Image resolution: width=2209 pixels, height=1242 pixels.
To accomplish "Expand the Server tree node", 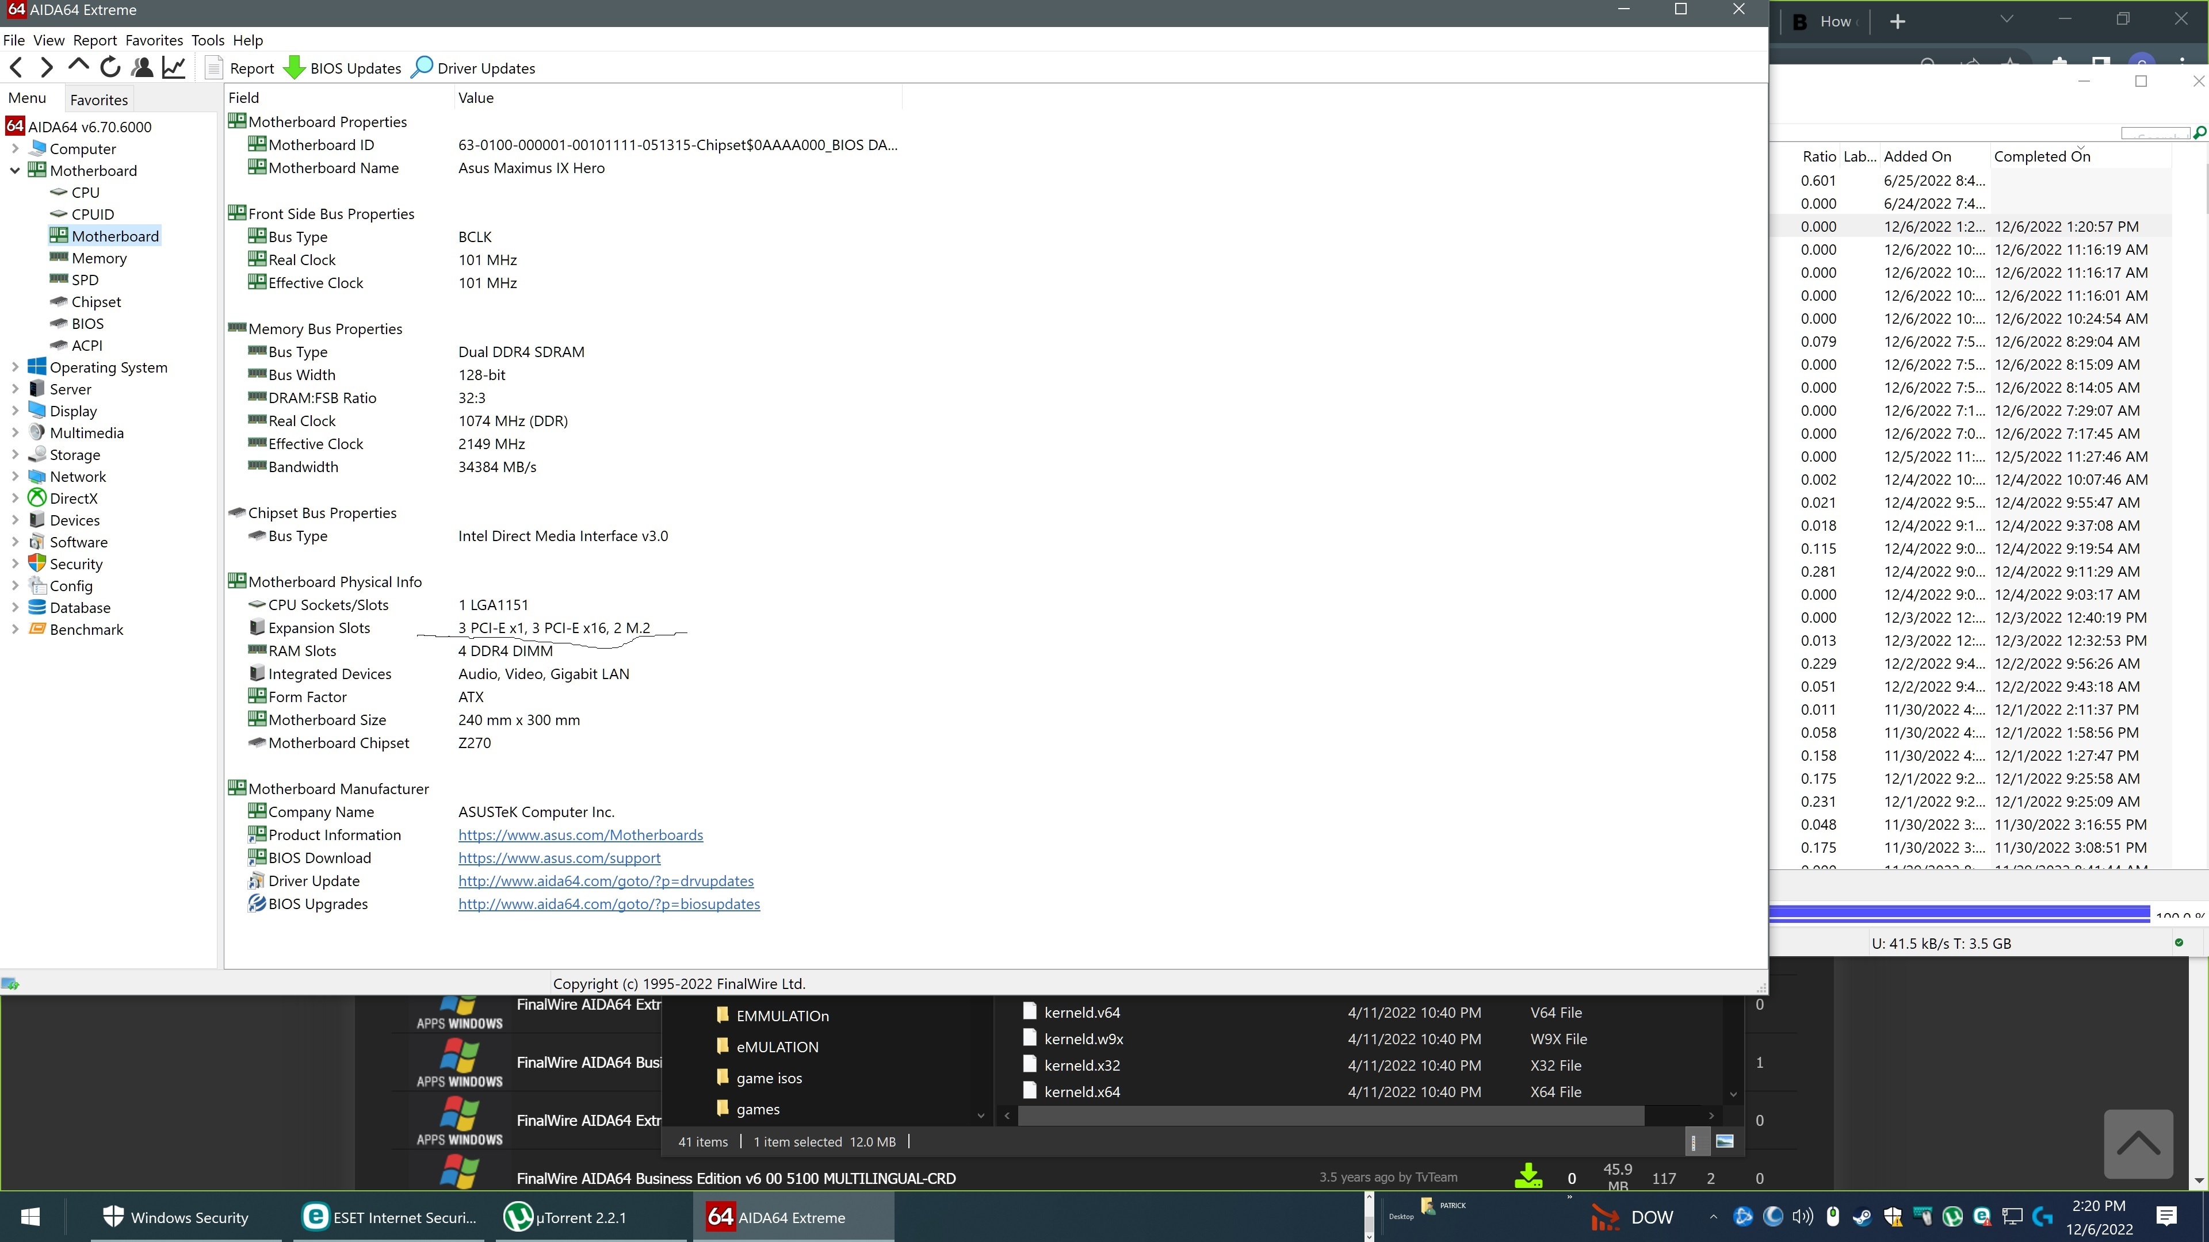I will pyautogui.click(x=14, y=389).
